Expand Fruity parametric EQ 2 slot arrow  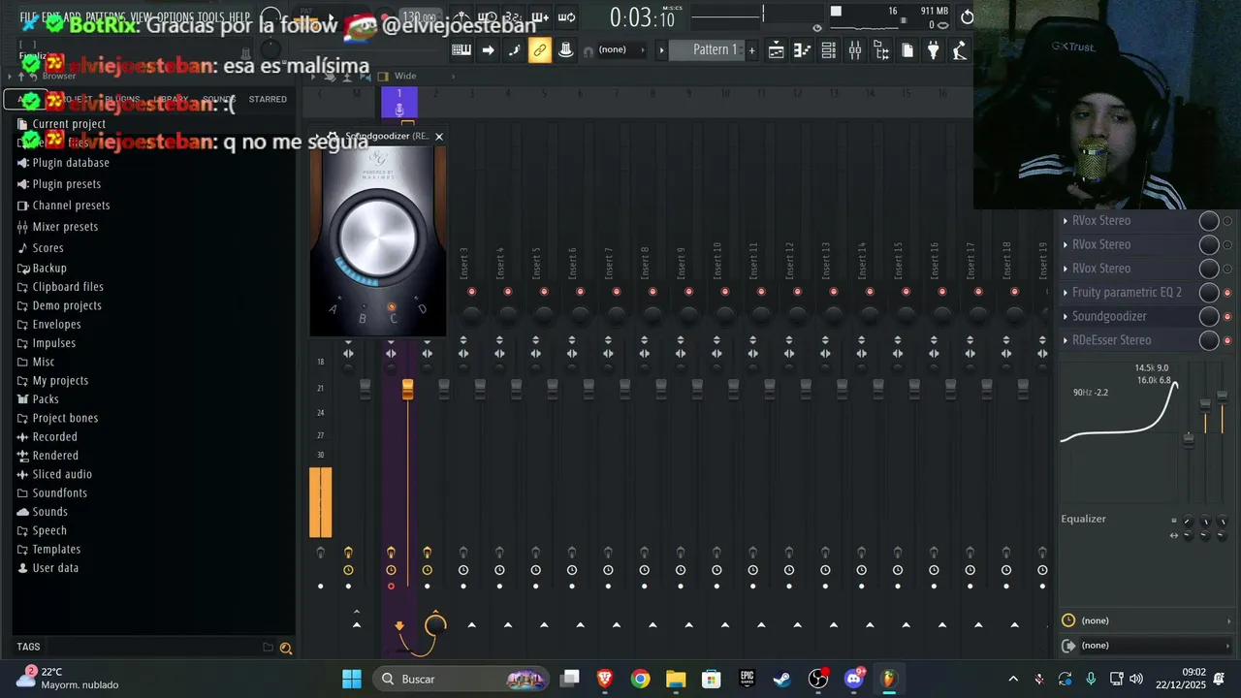coord(1066,293)
